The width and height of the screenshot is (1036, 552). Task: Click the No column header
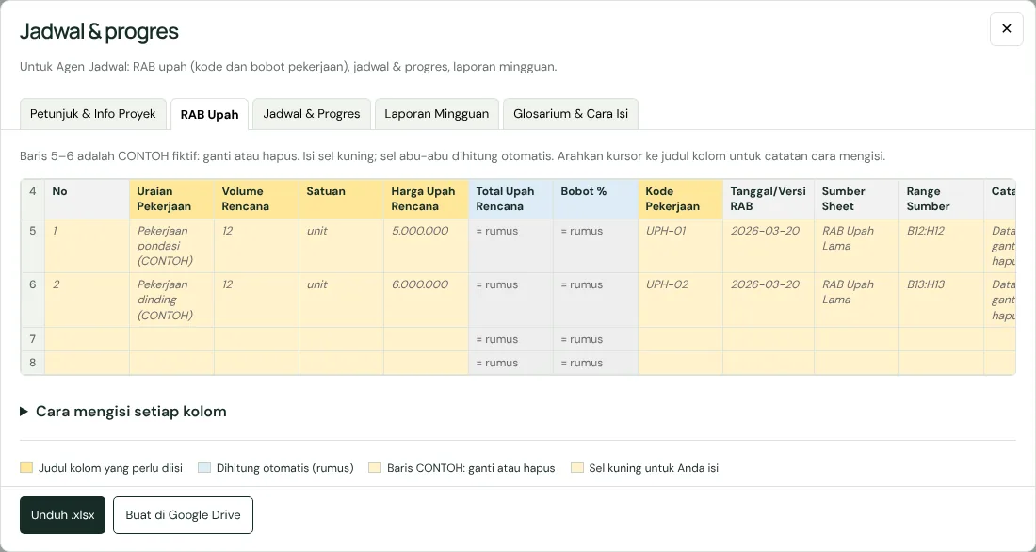[x=88, y=199]
